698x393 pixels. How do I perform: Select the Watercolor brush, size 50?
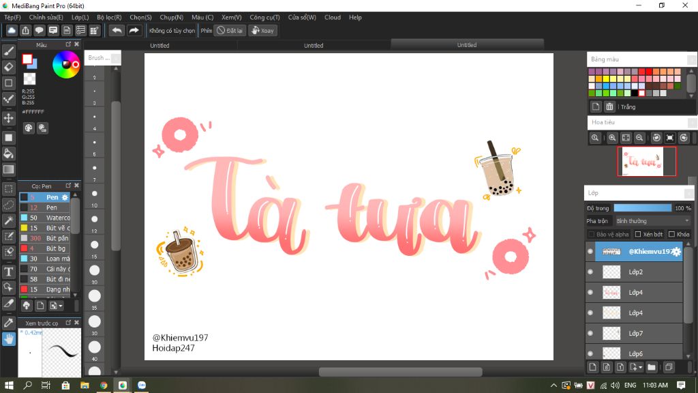click(45, 218)
